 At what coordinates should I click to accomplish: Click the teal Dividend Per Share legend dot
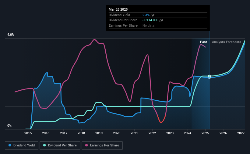44,145
